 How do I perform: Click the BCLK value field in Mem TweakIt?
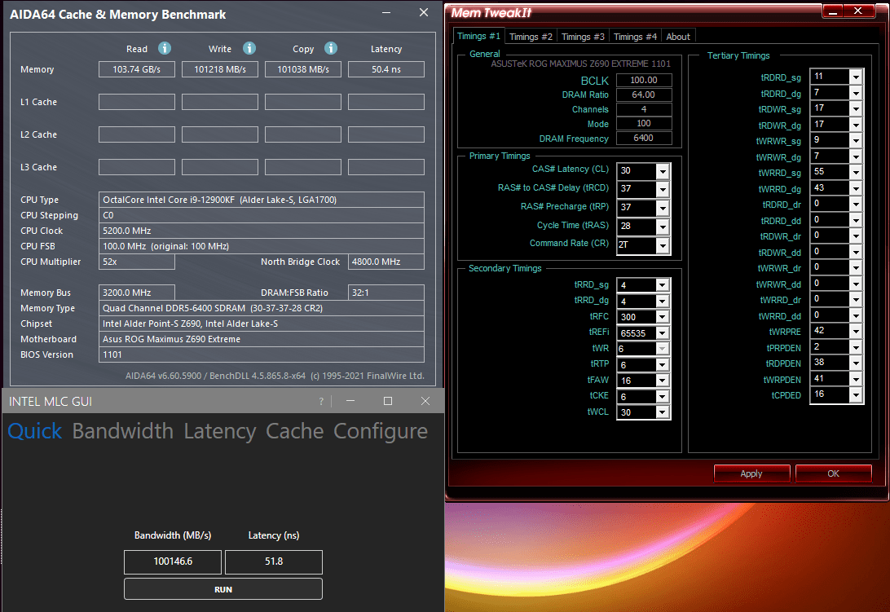coord(644,80)
